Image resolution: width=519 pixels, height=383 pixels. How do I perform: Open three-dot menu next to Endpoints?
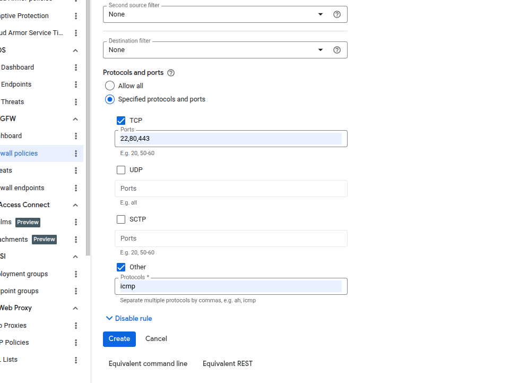(76, 84)
